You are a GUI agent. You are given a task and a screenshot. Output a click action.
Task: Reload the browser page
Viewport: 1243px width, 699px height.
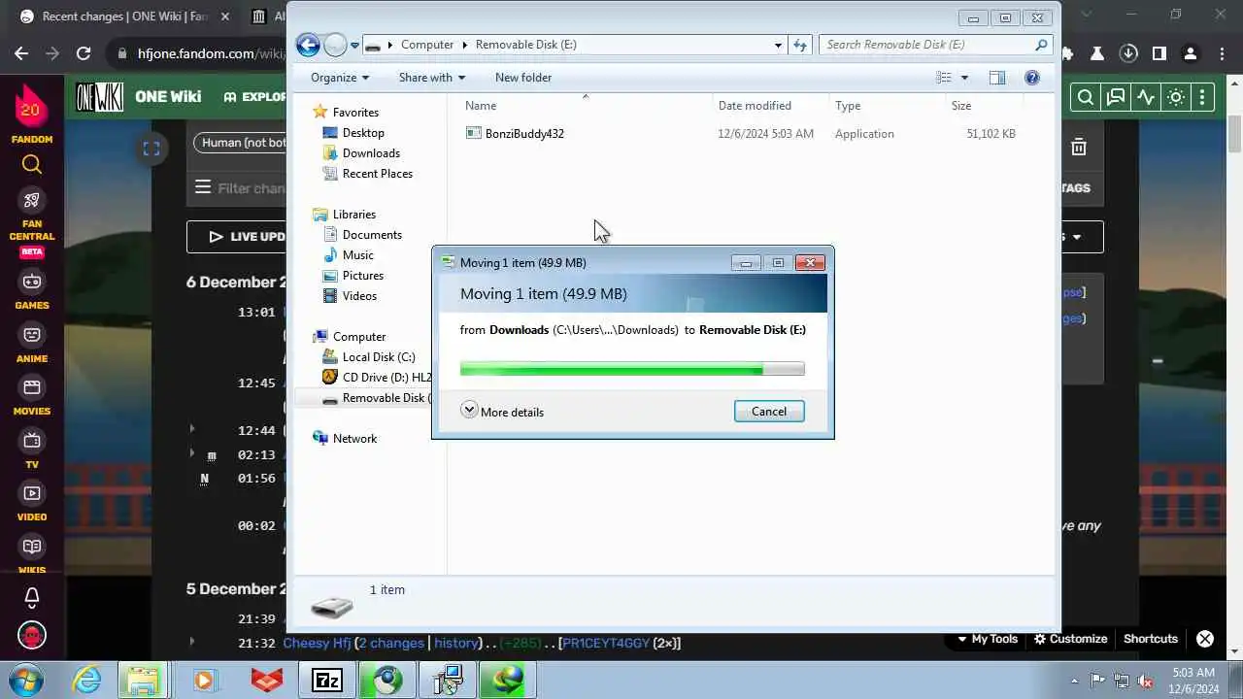[84, 53]
